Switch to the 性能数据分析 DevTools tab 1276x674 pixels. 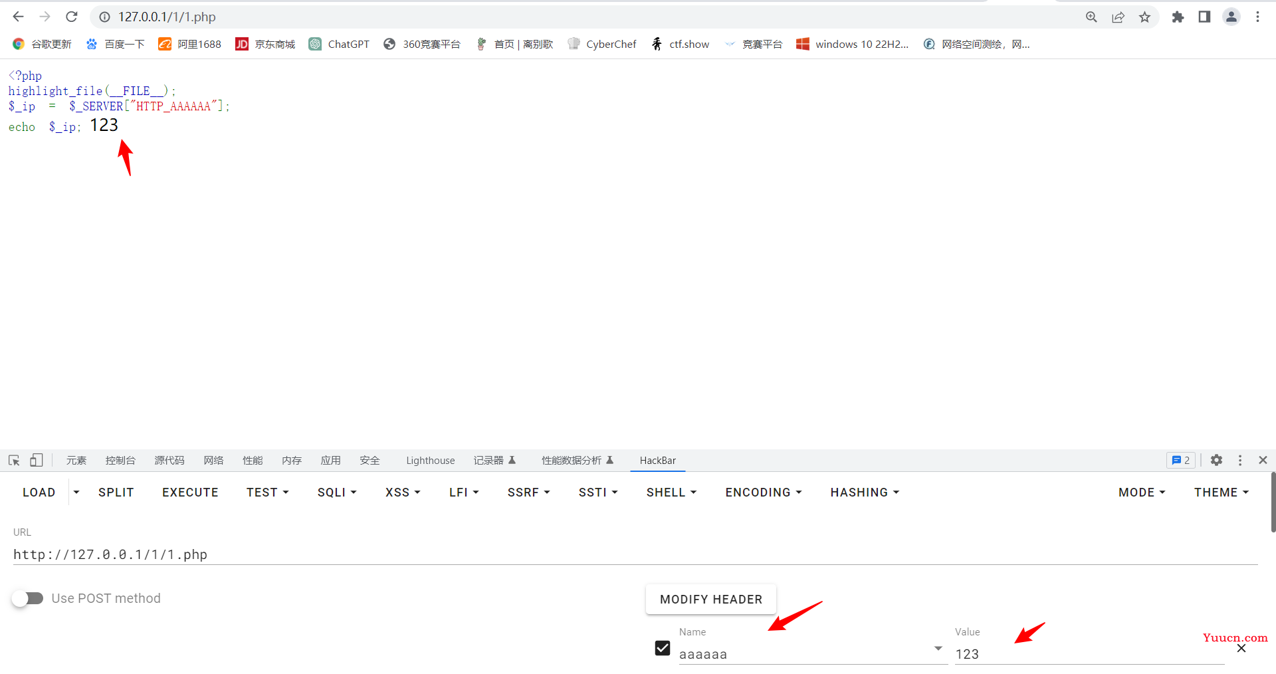[x=578, y=460]
